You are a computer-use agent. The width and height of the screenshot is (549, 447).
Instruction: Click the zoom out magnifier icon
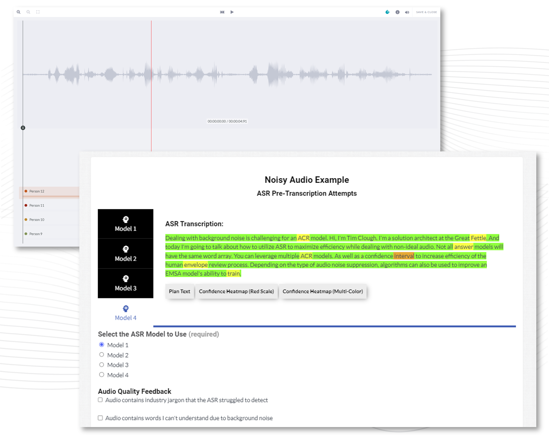pyautogui.click(x=28, y=12)
